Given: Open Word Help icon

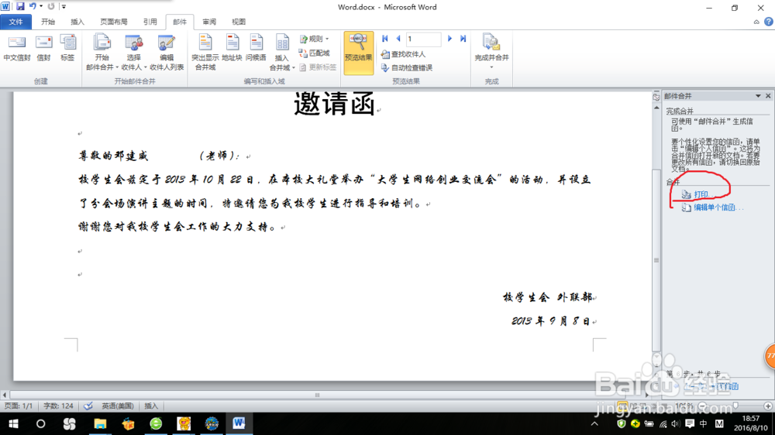Looking at the screenshot, I should point(769,22).
